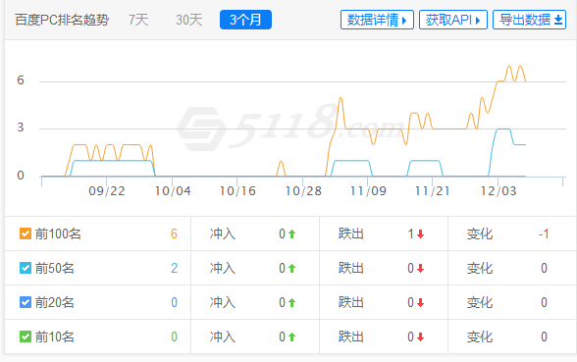Uncheck the orange 前100名 checkbox

click(26, 233)
